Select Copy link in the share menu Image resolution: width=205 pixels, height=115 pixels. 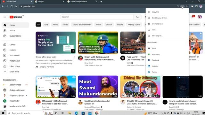click(167, 12)
